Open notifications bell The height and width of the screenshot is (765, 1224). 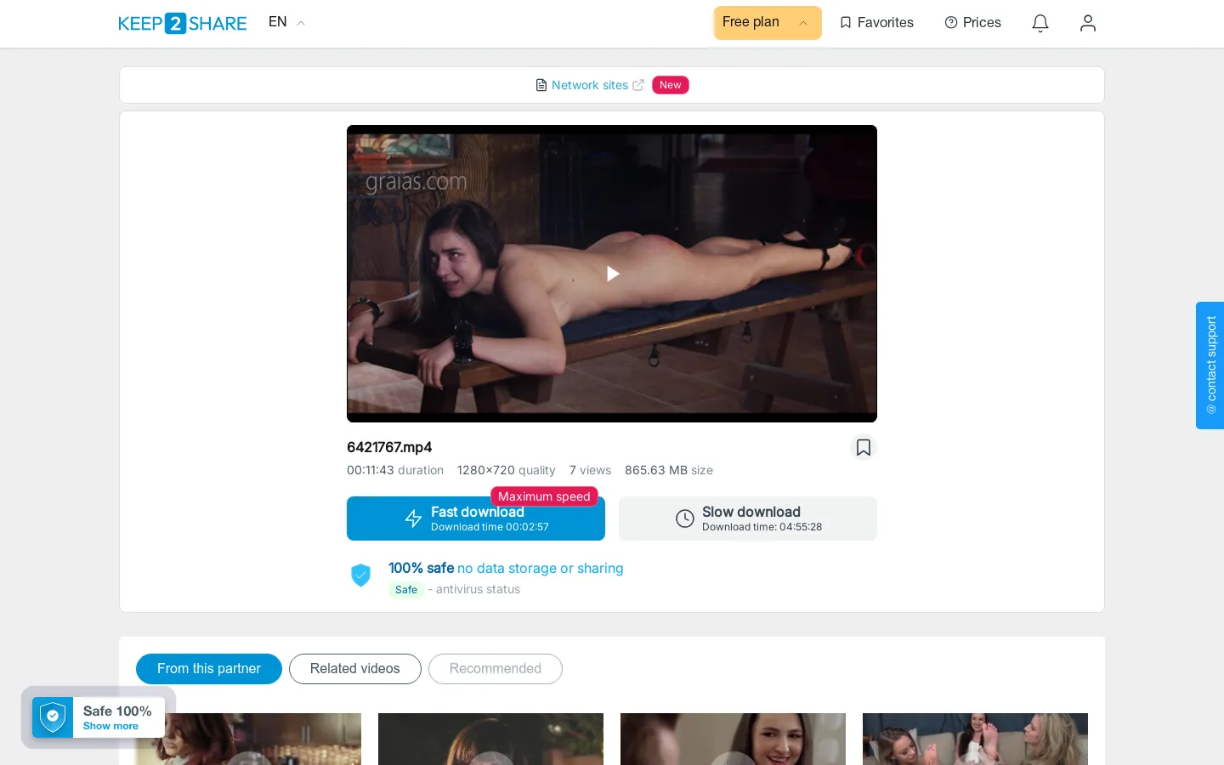tap(1040, 23)
